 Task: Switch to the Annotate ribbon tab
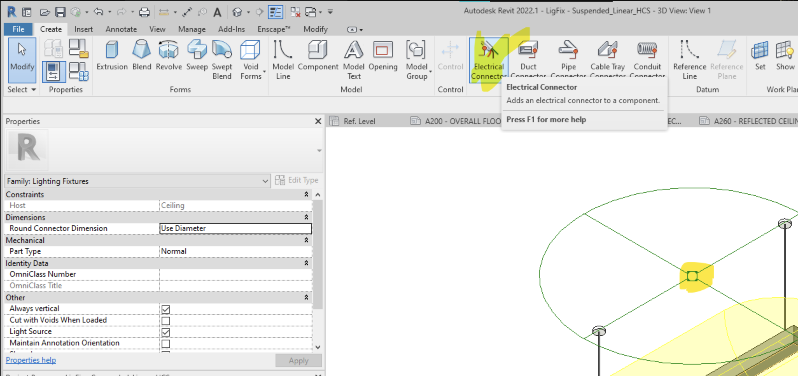click(121, 29)
